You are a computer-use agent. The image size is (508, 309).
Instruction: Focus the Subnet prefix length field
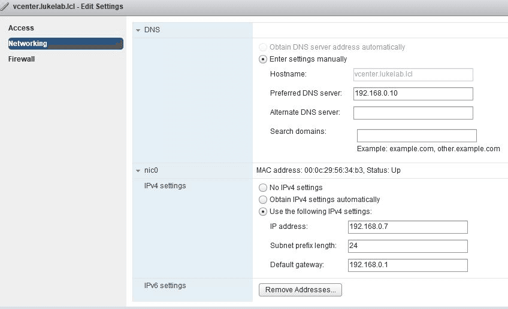pyautogui.click(x=407, y=246)
